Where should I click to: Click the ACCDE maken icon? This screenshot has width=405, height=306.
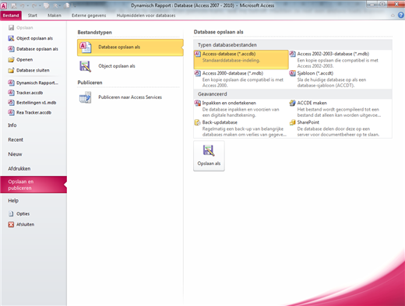(293, 103)
